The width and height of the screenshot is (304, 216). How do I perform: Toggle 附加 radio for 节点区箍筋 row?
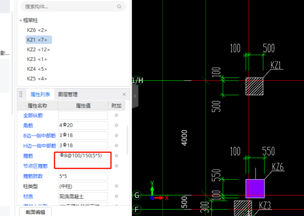point(116,166)
